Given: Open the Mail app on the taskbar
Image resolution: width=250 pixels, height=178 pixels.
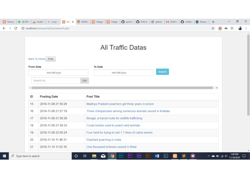Looking at the screenshot, I should (103, 156).
